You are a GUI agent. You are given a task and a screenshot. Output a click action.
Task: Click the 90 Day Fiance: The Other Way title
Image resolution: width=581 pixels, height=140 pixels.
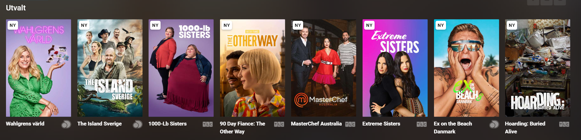click(x=242, y=128)
